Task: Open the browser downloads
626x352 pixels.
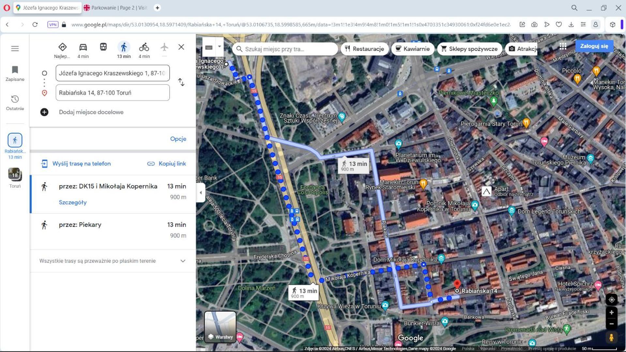Action: (x=571, y=24)
